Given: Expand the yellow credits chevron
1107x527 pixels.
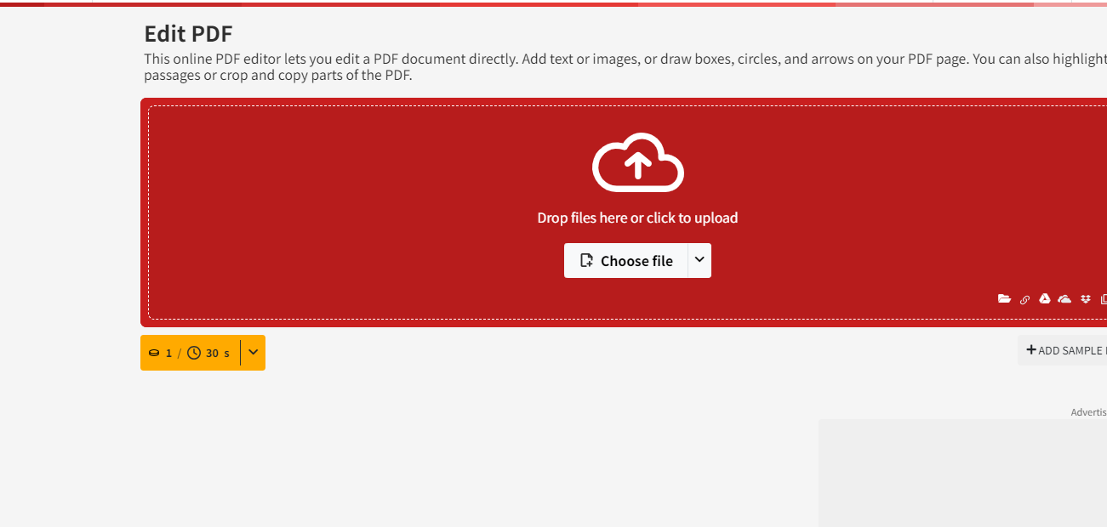Looking at the screenshot, I should click(253, 353).
